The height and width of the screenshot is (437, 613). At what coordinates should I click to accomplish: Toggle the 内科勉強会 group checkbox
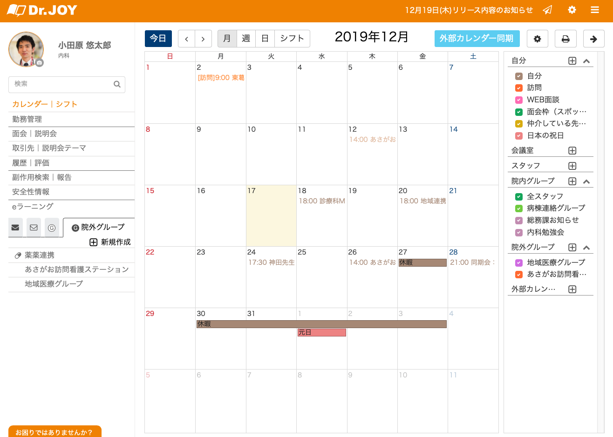(519, 233)
